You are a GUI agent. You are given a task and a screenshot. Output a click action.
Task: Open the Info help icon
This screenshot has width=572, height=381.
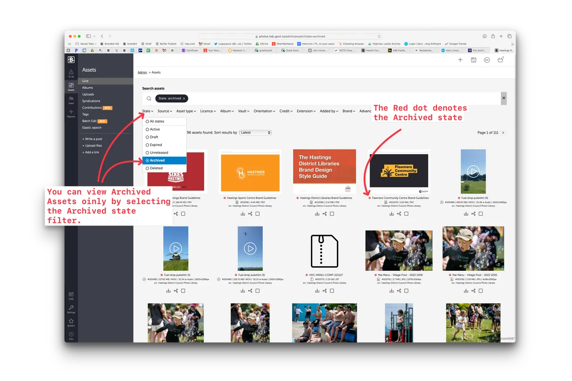pos(71,335)
